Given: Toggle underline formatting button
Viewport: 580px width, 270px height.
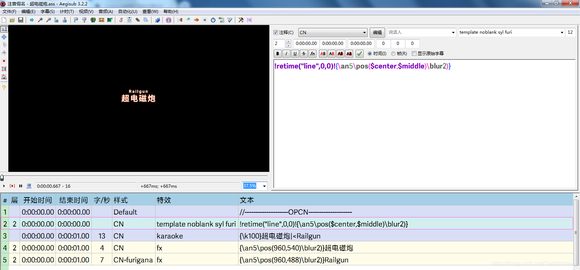Looking at the screenshot, I should 295,54.
